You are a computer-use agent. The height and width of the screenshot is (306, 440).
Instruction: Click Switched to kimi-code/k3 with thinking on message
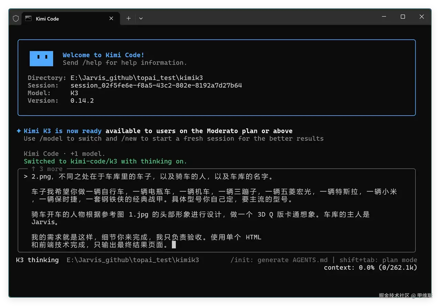pyautogui.click(x=105, y=161)
